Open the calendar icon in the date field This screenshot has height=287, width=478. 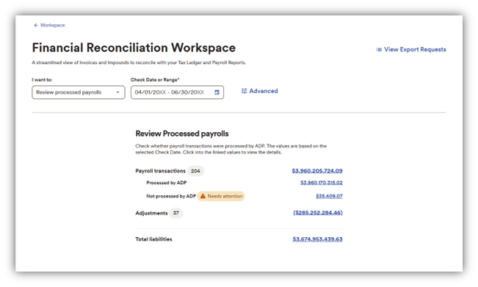point(217,92)
